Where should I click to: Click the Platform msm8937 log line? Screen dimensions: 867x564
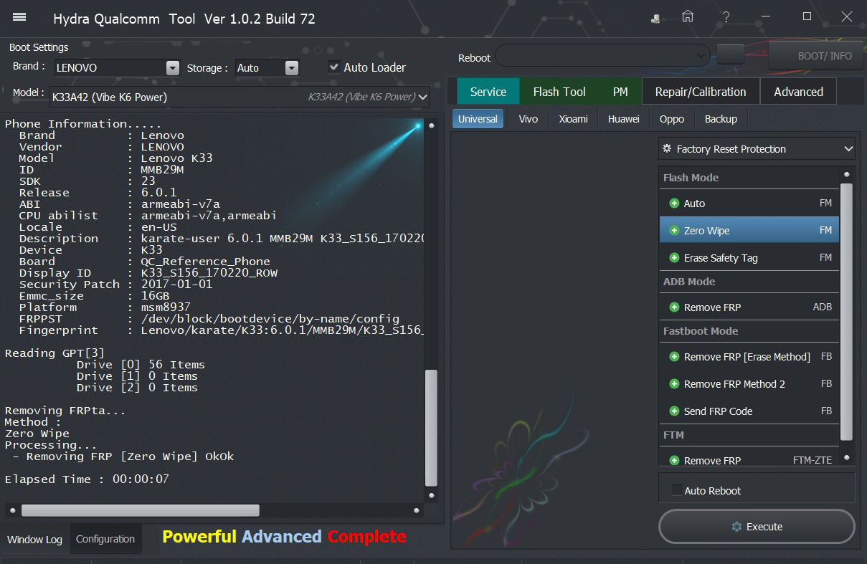coord(105,307)
